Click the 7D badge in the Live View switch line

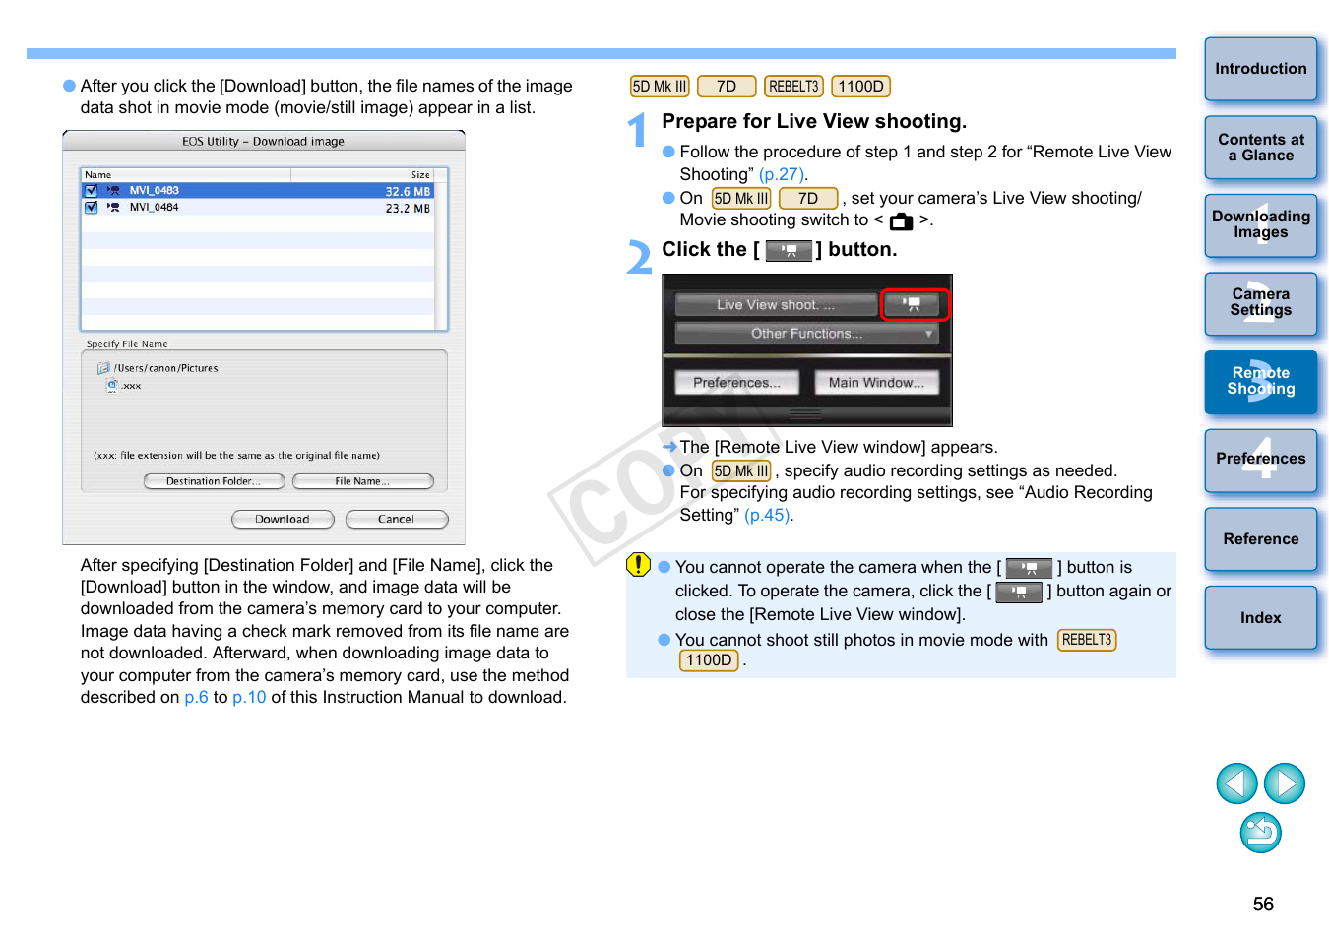tap(808, 199)
